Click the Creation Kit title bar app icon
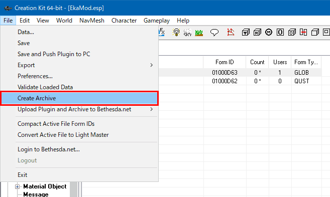The height and width of the screenshot is (197, 330). (x=8, y=8)
